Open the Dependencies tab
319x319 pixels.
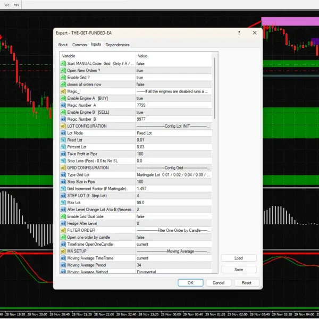coord(117,45)
